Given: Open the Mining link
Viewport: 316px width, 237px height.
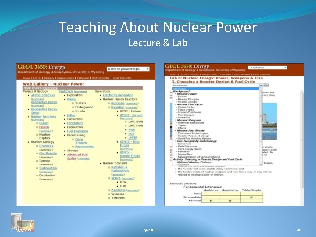Looking at the screenshot, I should click(x=72, y=99).
